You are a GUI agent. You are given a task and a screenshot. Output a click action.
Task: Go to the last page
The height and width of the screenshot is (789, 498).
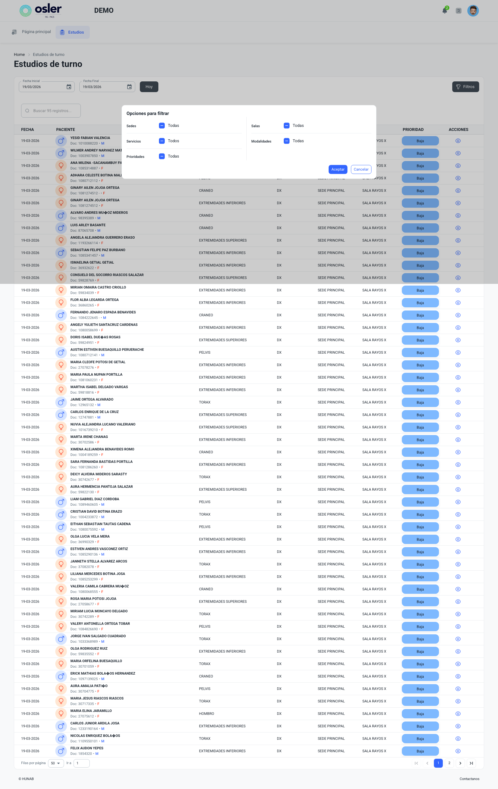point(471,763)
